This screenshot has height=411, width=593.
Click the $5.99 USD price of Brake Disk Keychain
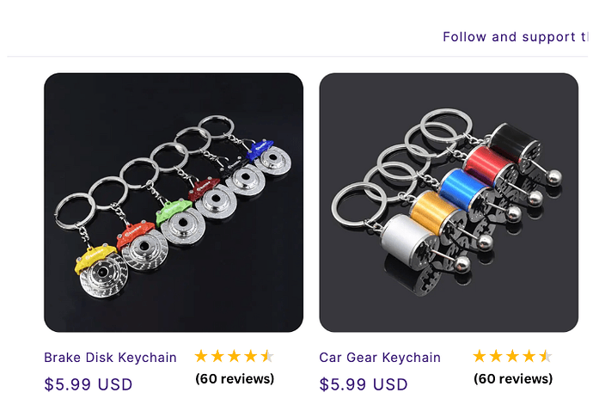pos(89,384)
